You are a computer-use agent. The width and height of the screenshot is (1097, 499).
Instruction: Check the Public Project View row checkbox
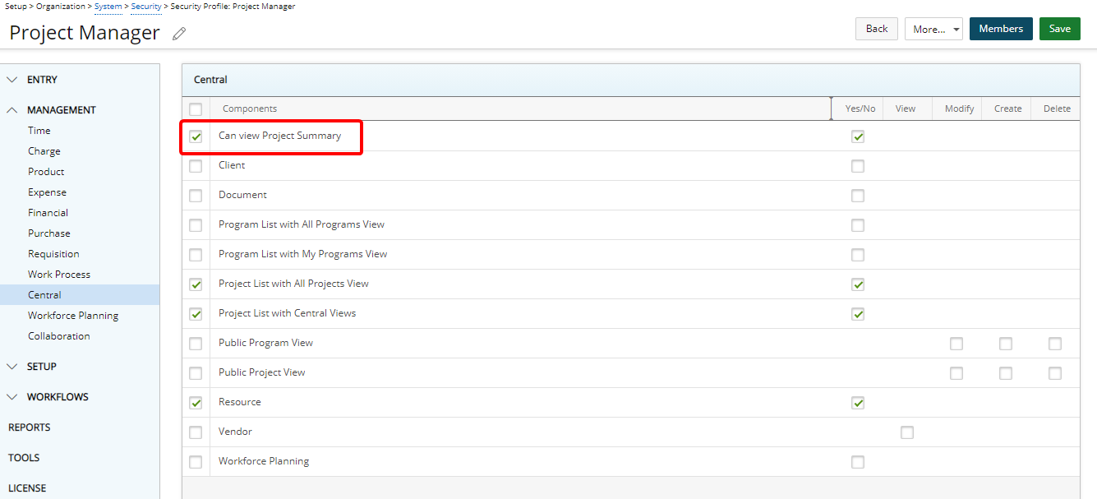tap(196, 373)
